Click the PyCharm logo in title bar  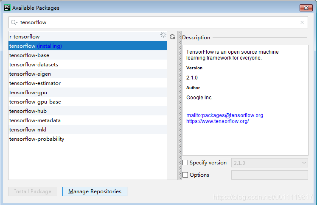click(x=7, y=8)
